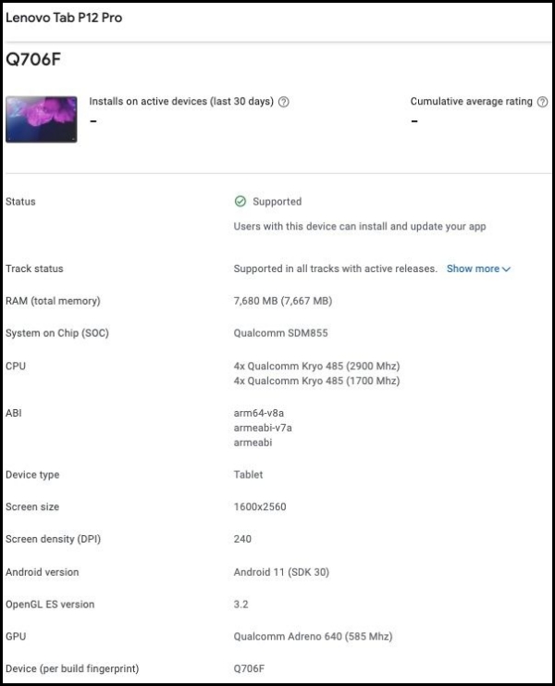Click the chevron next to Show more

click(506, 269)
